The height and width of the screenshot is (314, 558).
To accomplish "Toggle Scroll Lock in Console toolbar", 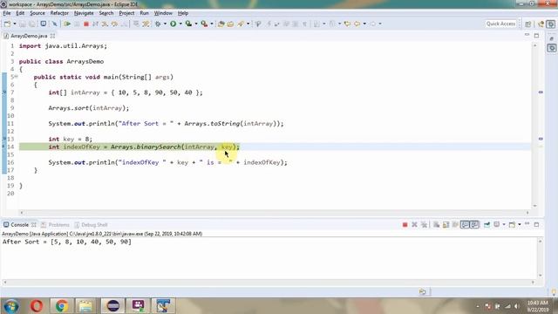I will point(446,225).
